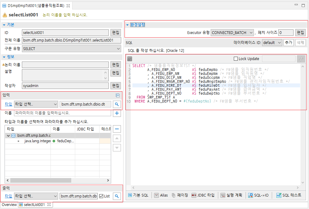Viewport: 309px width, 209px height.
Task: Close the DSmpEmpTst001 editor tab
Action: [x=68, y=6]
